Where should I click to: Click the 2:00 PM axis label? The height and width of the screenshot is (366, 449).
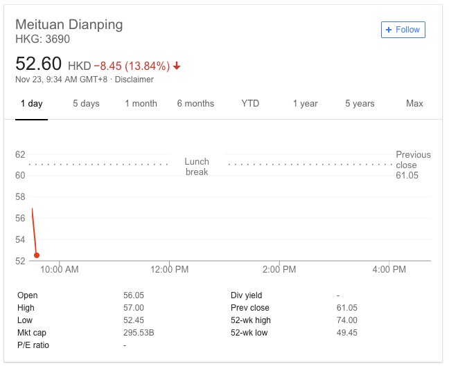coord(279,269)
